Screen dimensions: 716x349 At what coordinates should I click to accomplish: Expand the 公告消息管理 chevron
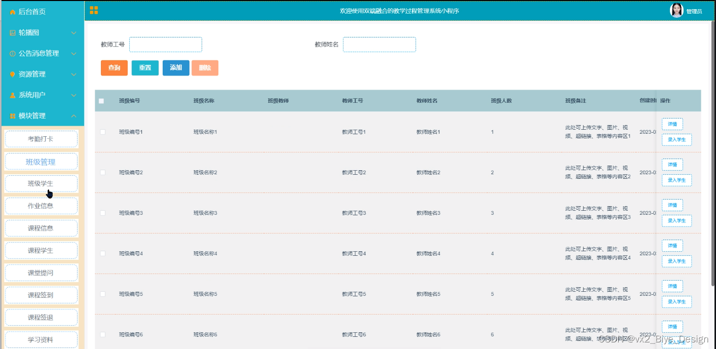point(74,54)
